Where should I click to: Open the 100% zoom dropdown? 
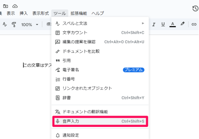tap(30, 24)
